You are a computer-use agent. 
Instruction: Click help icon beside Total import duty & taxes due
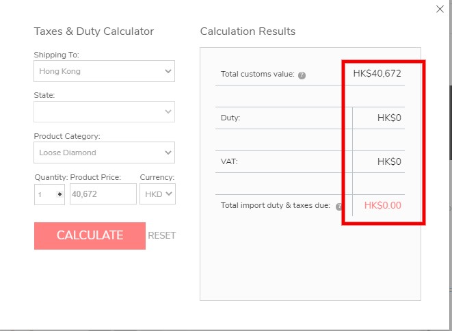[338, 206]
